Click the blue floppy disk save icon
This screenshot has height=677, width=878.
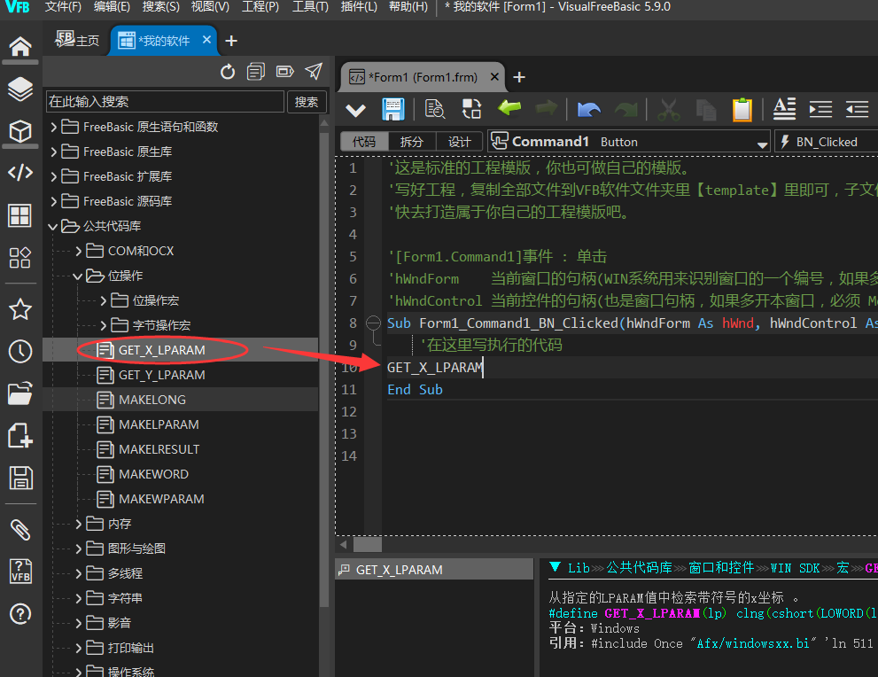coord(393,109)
